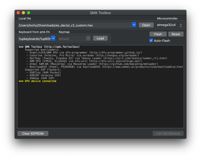Expand the local file path dropdown arrow
201x158 pixels.
point(134,25)
